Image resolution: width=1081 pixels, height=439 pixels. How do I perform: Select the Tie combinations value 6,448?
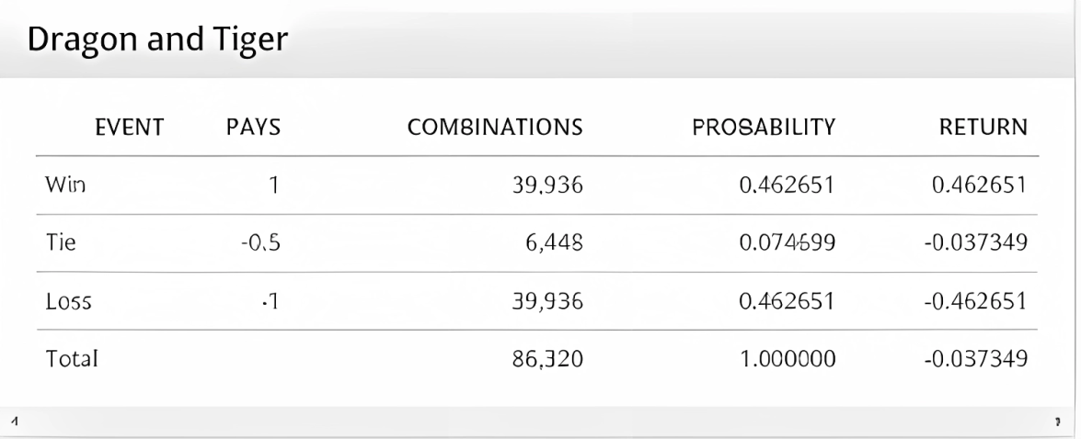pos(555,243)
